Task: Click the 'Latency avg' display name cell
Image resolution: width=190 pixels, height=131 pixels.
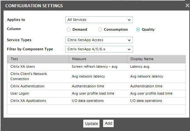Action: pyautogui.click(x=156, y=67)
